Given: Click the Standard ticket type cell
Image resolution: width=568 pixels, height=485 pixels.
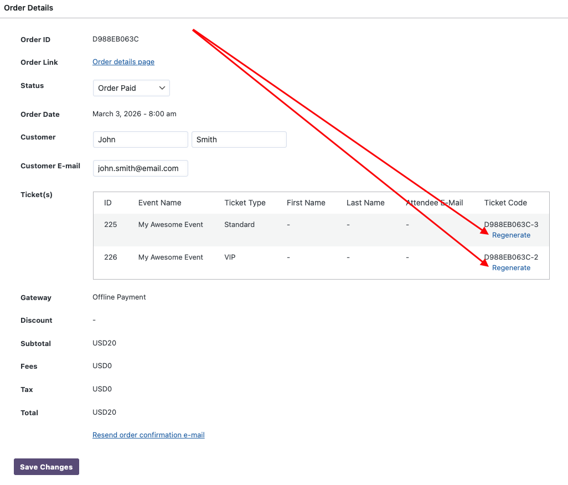Looking at the screenshot, I should 239,225.
